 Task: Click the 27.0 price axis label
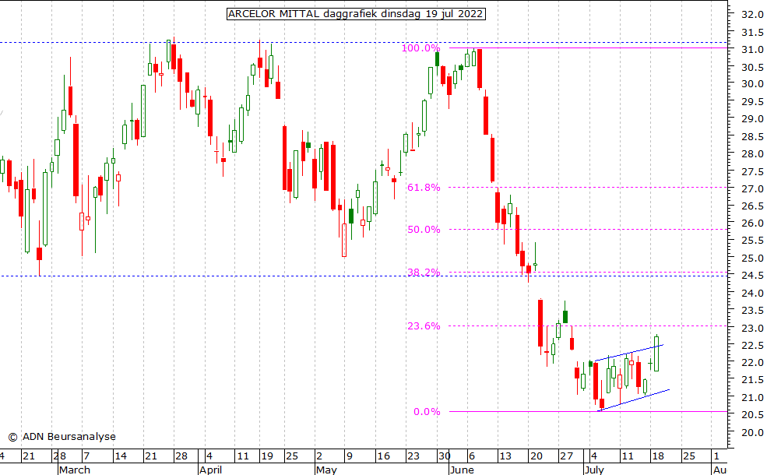752,188
